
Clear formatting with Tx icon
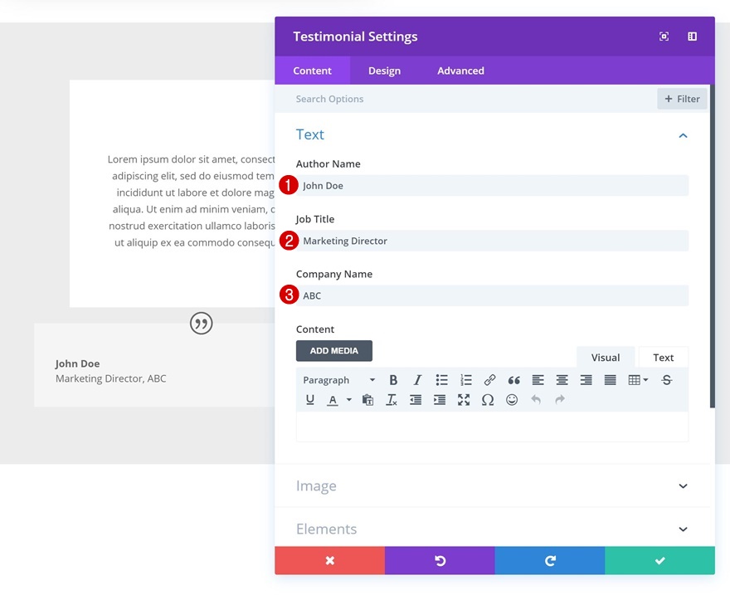click(392, 400)
